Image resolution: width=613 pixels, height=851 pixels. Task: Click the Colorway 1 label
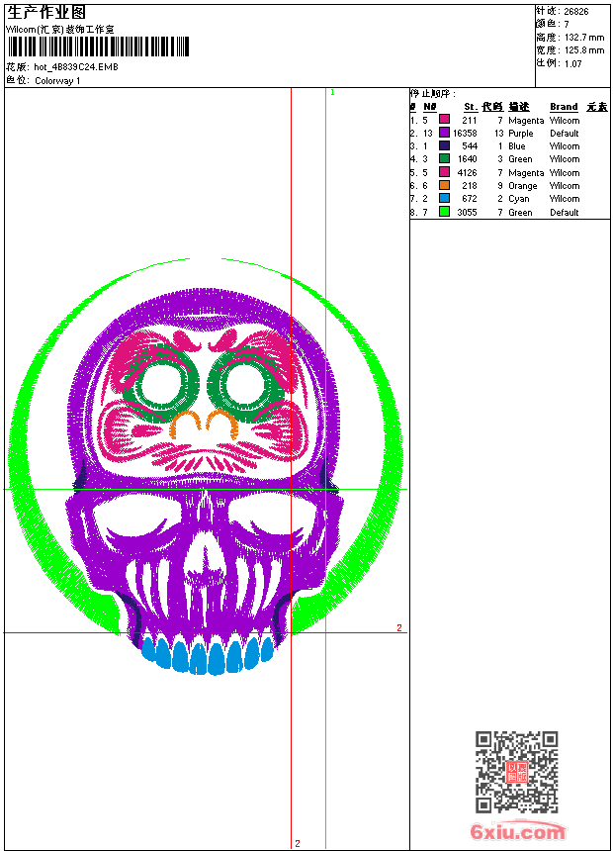(x=57, y=81)
